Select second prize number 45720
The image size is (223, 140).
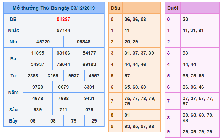point(43,42)
